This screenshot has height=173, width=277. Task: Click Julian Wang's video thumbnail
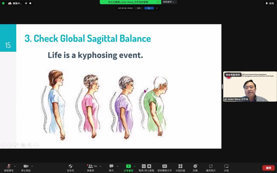coord(250,86)
